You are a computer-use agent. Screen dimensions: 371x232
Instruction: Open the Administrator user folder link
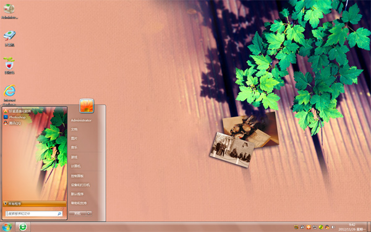81,120
